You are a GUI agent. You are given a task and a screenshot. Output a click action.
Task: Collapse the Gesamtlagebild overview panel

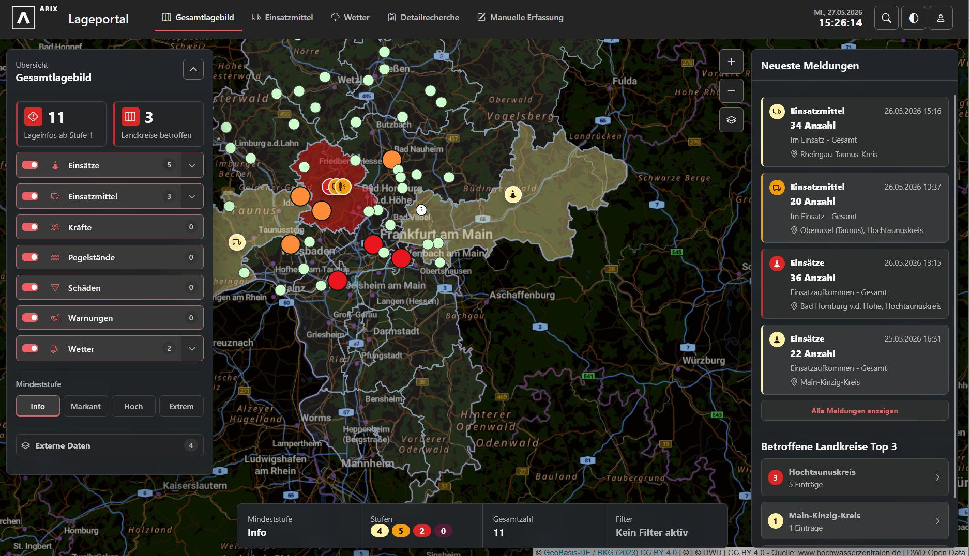click(193, 69)
